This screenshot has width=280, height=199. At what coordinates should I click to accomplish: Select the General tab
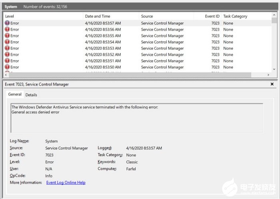click(x=15, y=94)
